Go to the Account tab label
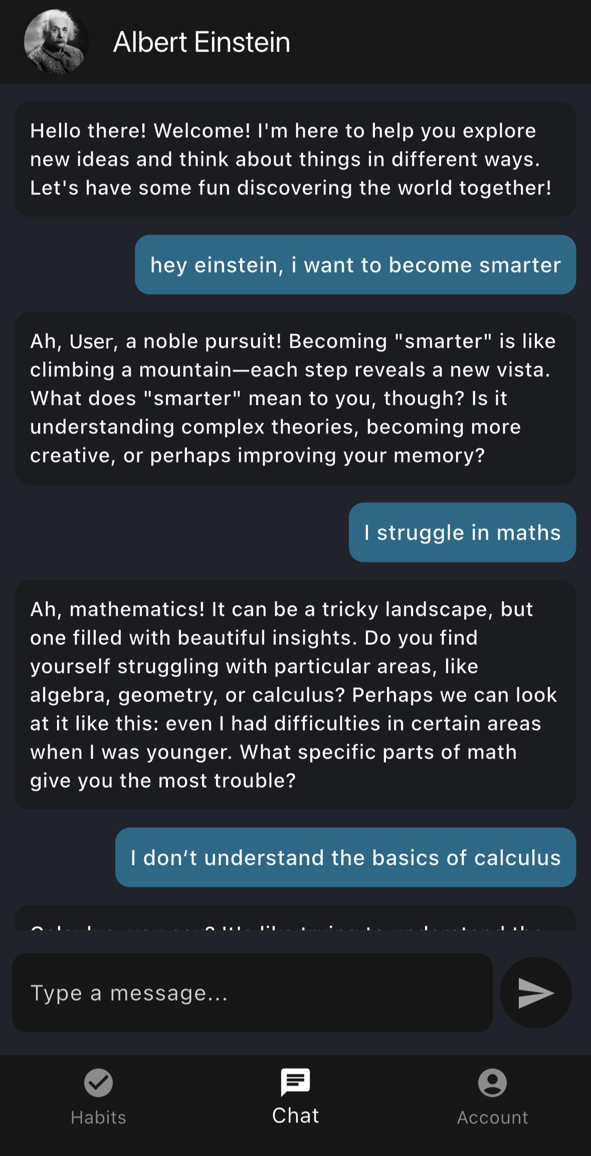 pos(492,1117)
